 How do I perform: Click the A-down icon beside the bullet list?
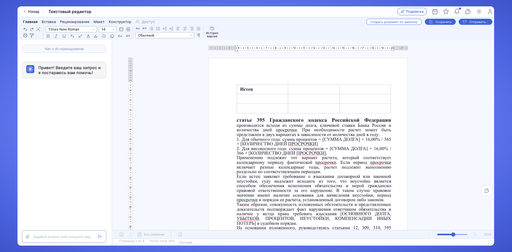(138, 29)
